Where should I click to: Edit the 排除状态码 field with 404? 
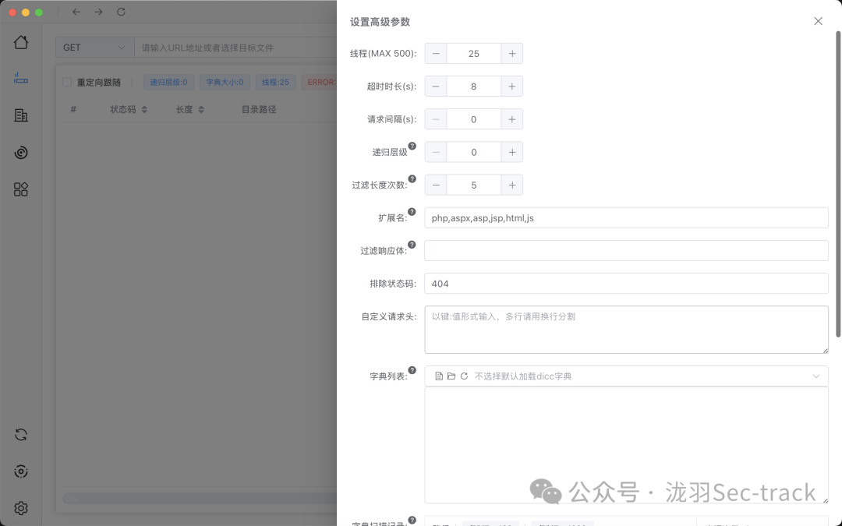[x=626, y=284]
